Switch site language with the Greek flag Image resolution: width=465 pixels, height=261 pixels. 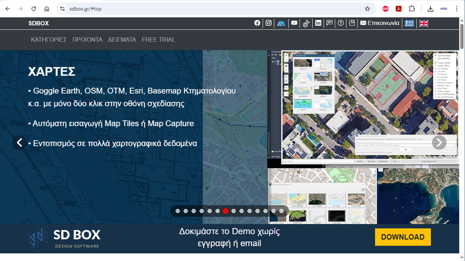coord(409,23)
